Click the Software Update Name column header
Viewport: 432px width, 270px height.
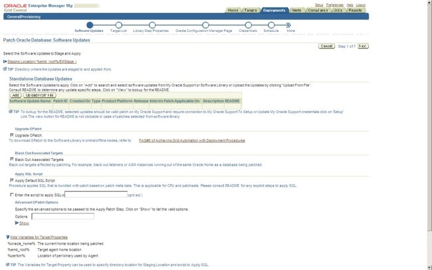click(31, 101)
